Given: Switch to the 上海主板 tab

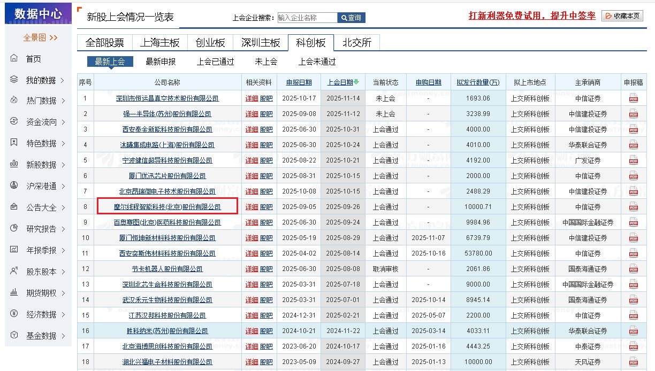Looking at the screenshot, I should [159, 43].
